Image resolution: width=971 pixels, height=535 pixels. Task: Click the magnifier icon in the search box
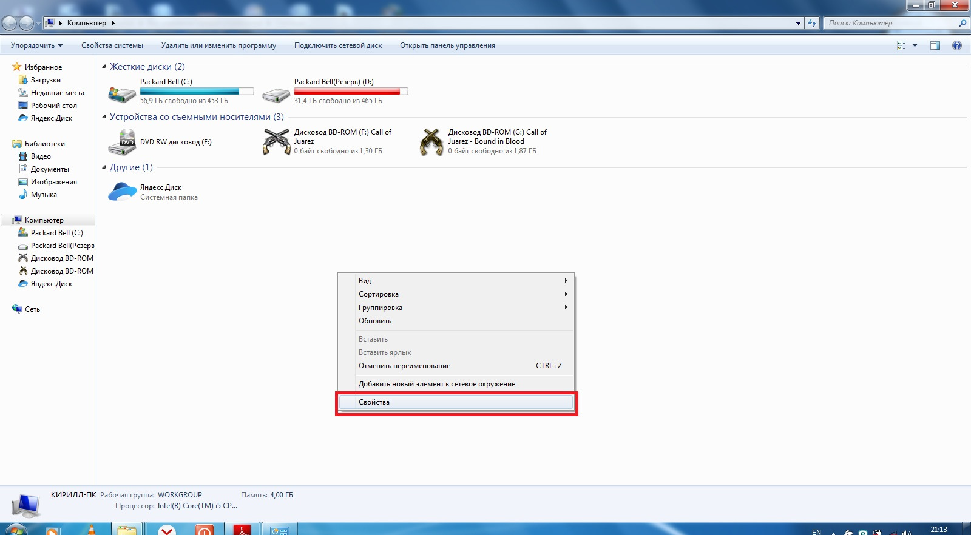[x=963, y=23]
